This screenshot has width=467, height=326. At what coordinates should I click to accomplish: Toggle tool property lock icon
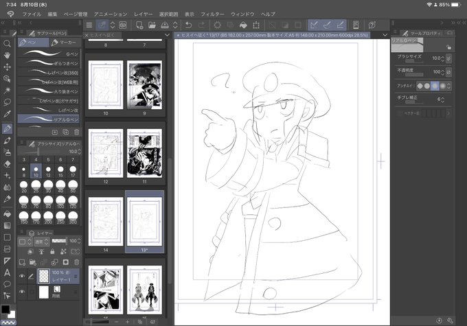(x=448, y=47)
